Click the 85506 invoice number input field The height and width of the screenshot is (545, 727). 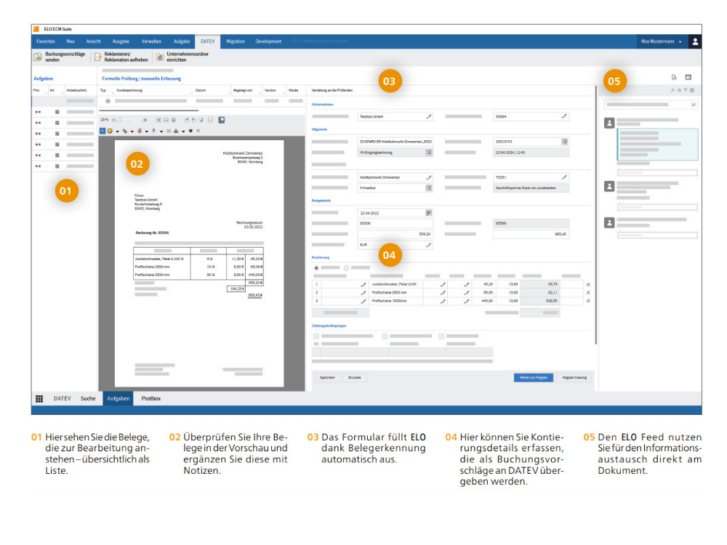pyautogui.click(x=395, y=223)
